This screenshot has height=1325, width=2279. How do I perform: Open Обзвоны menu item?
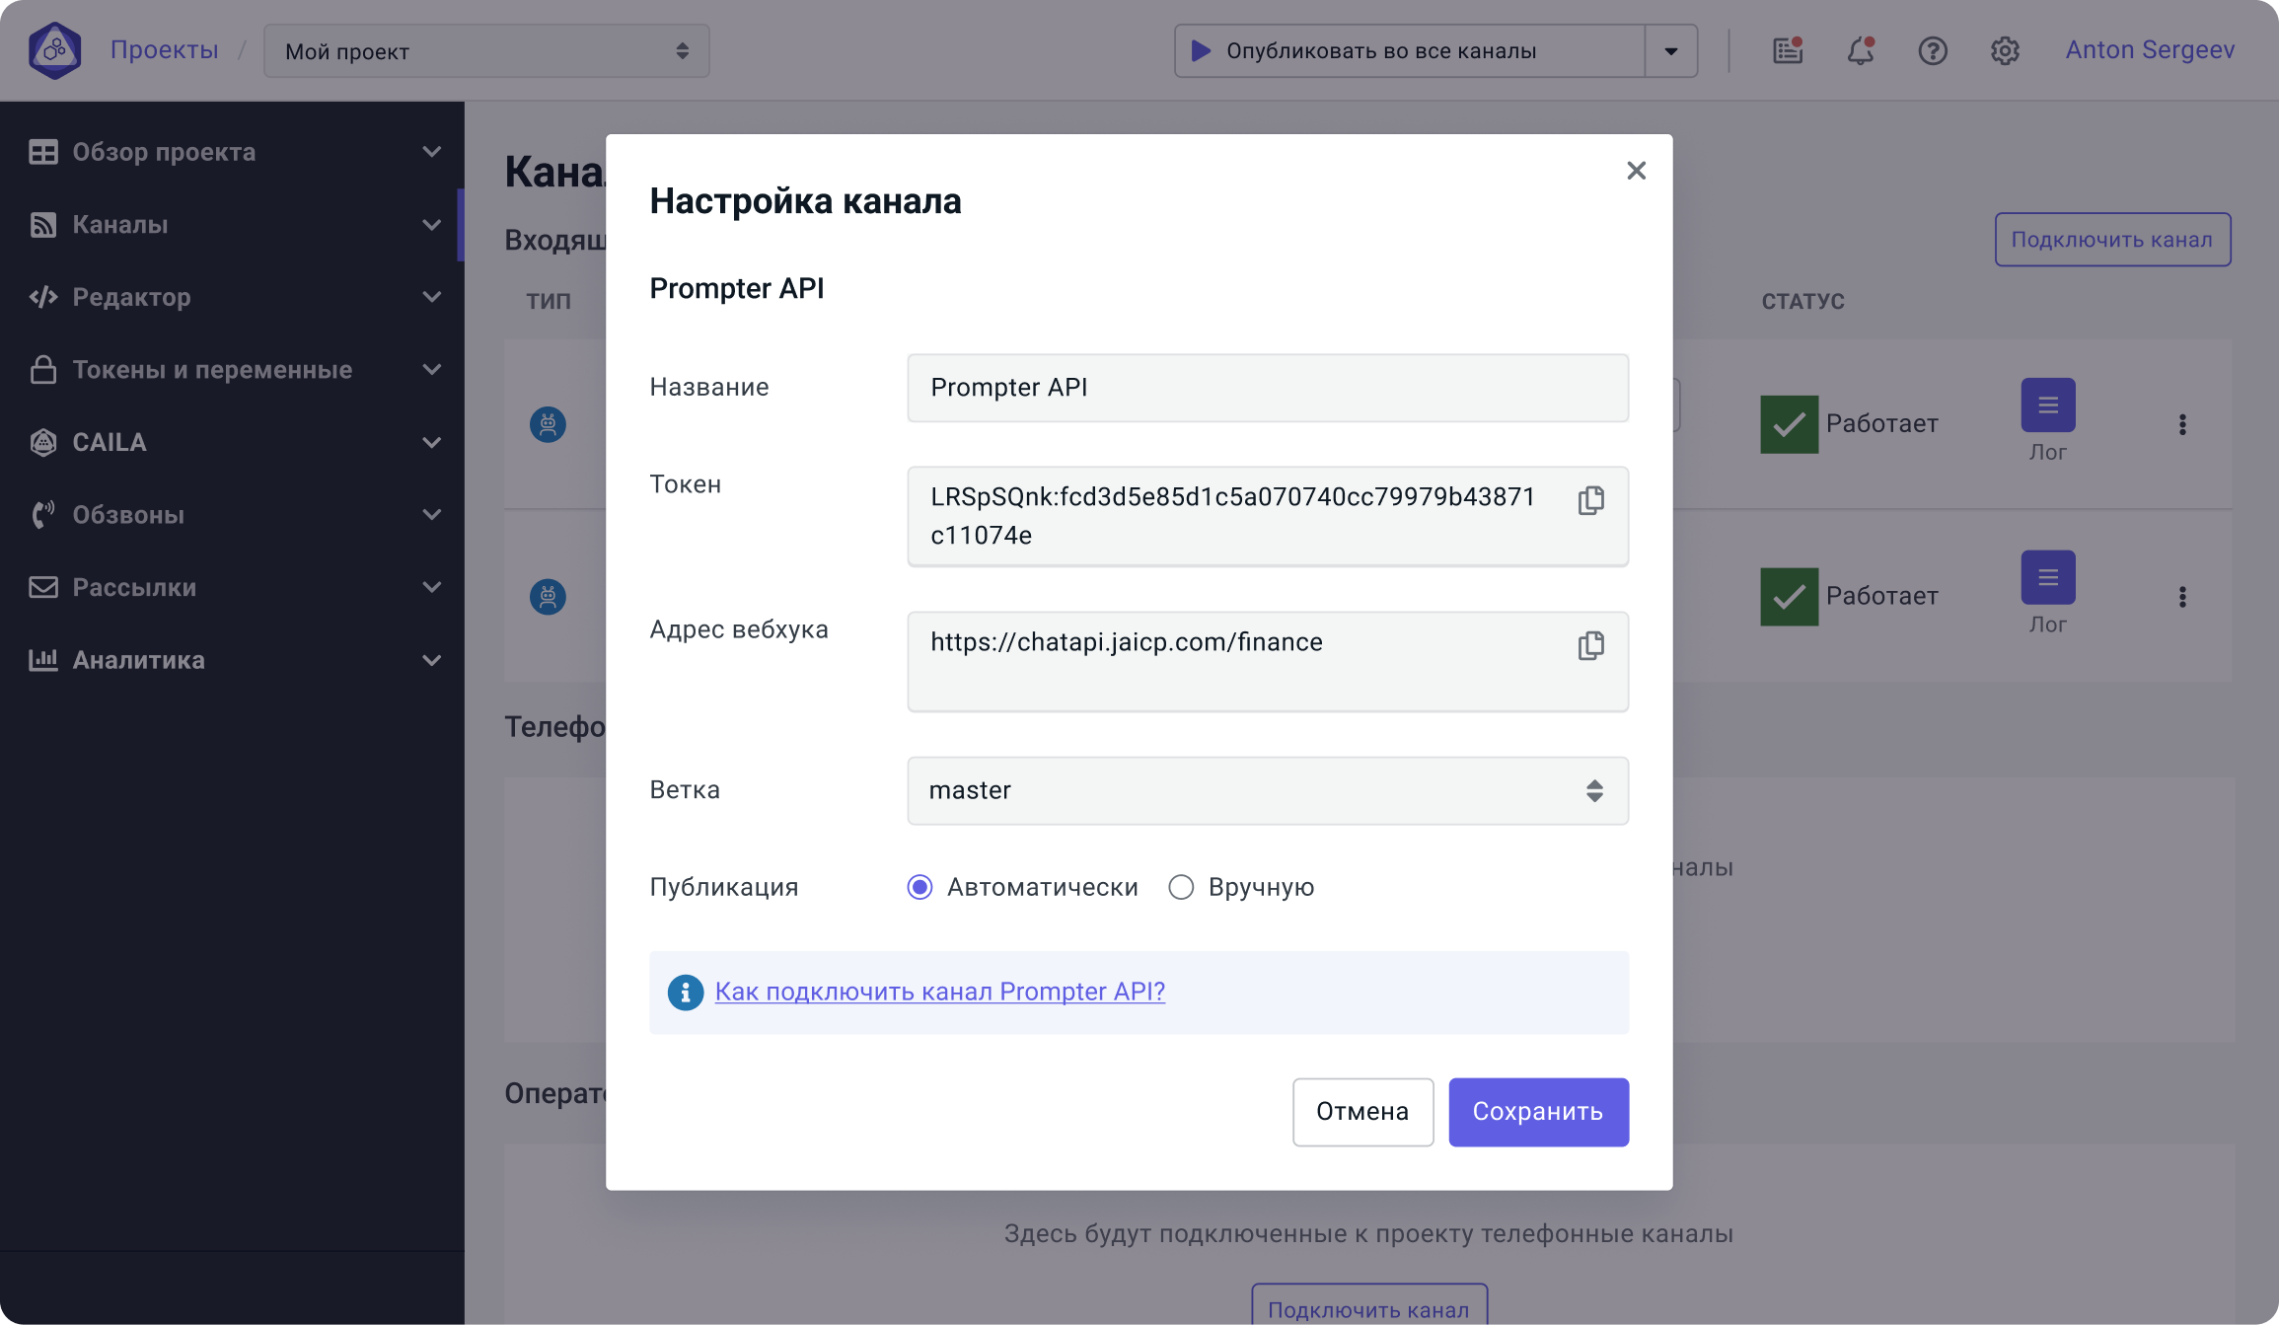pyautogui.click(x=232, y=514)
